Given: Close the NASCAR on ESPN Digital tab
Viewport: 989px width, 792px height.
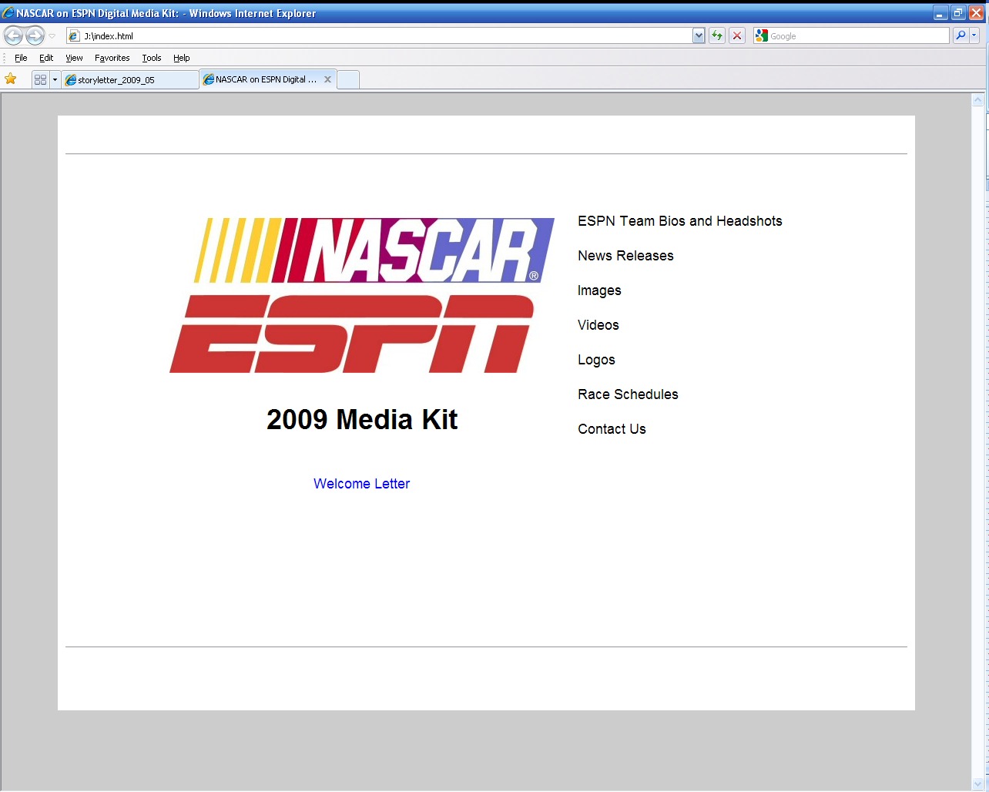Looking at the screenshot, I should pos(327,79).
